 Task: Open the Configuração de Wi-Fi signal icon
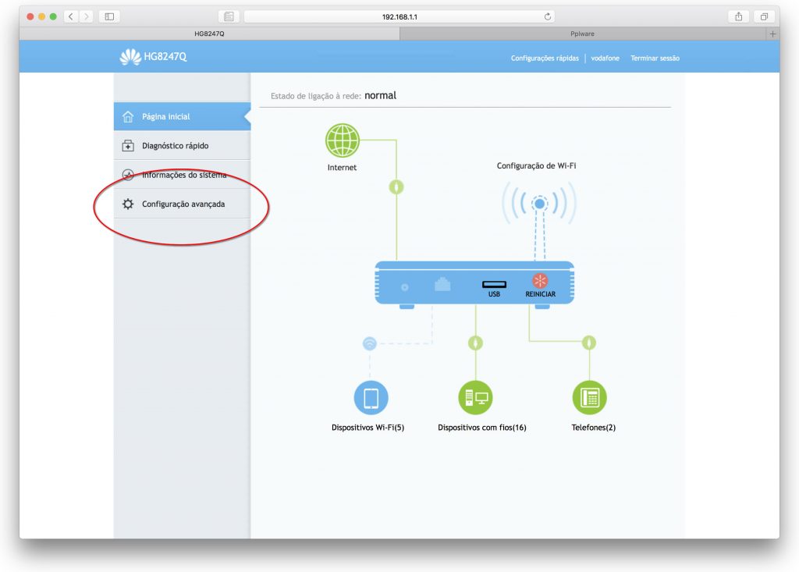(538, 202)
